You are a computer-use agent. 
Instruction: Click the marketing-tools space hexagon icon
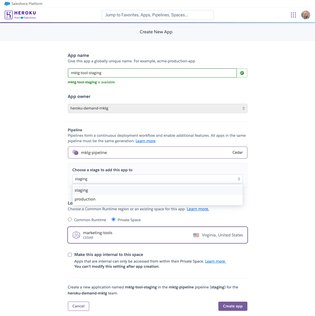[x=76, y=235]
